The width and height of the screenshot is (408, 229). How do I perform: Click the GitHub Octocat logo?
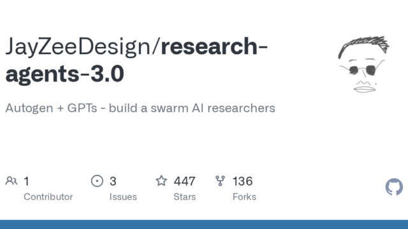394,186
